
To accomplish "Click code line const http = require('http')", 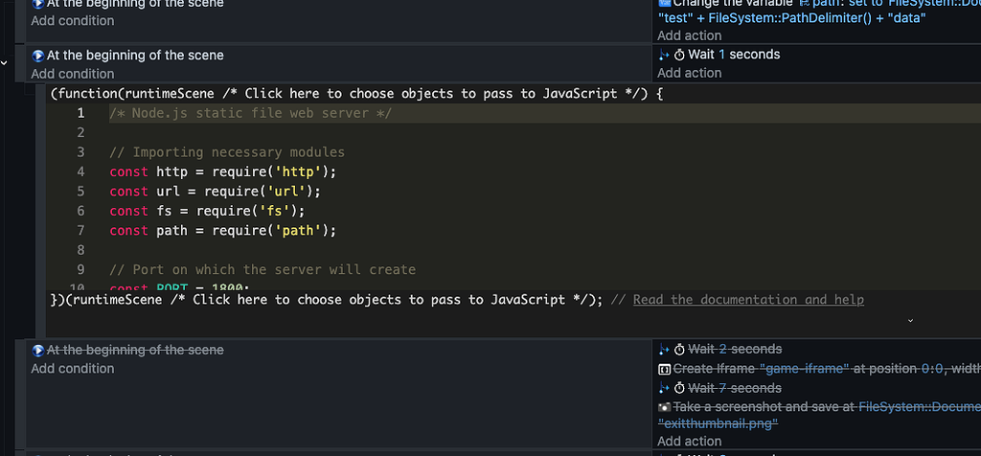I will pos(222,171).
